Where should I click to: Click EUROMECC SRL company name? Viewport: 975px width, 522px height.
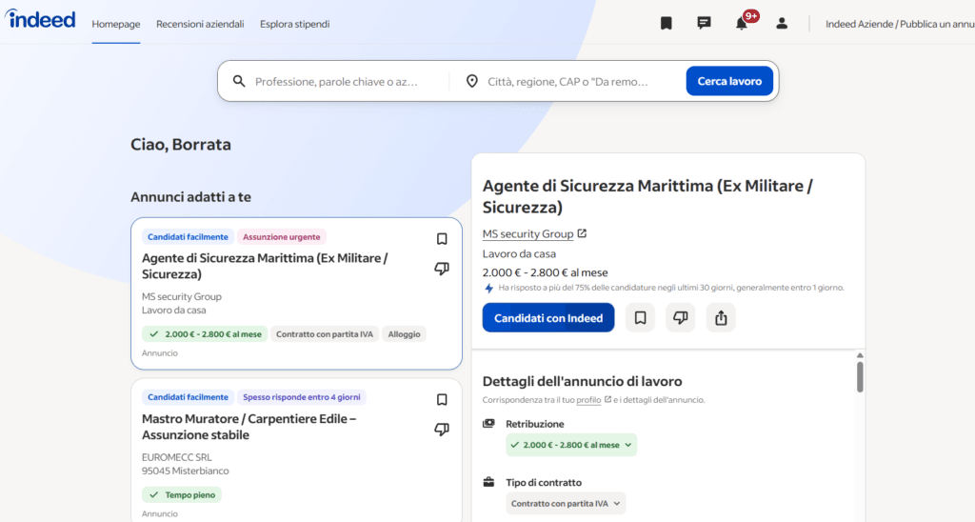(176, 457)
